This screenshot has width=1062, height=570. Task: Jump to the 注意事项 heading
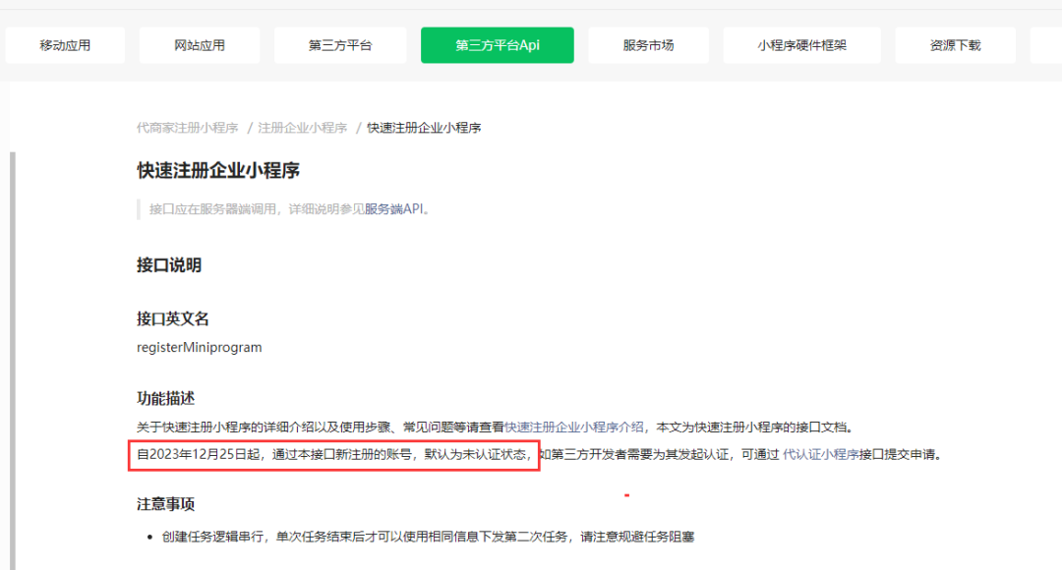pos(165,504)
